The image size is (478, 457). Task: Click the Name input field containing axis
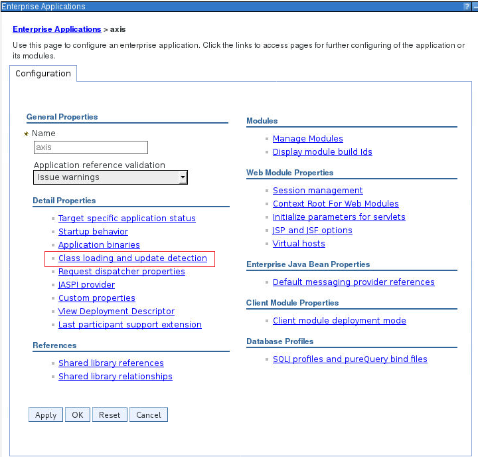coord(91,147)
